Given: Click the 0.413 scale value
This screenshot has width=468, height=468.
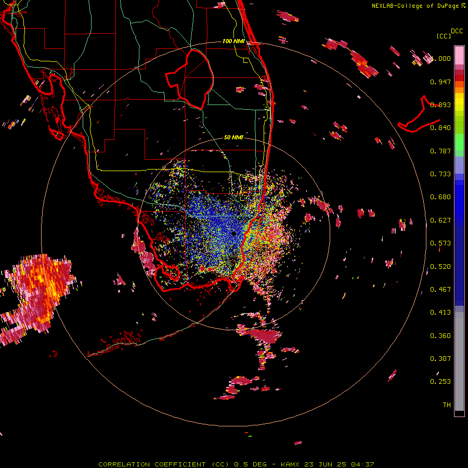Looking at the screenshot, I should [x=440, y=313].
